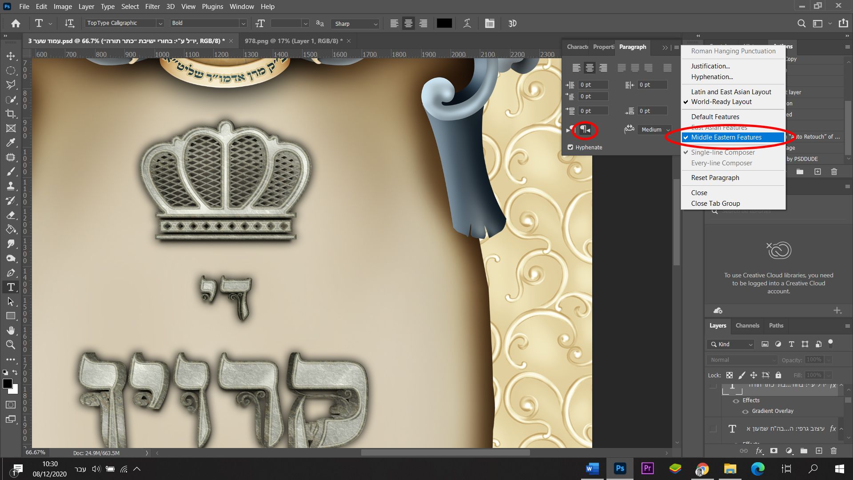Select the Hand tool

11,330
